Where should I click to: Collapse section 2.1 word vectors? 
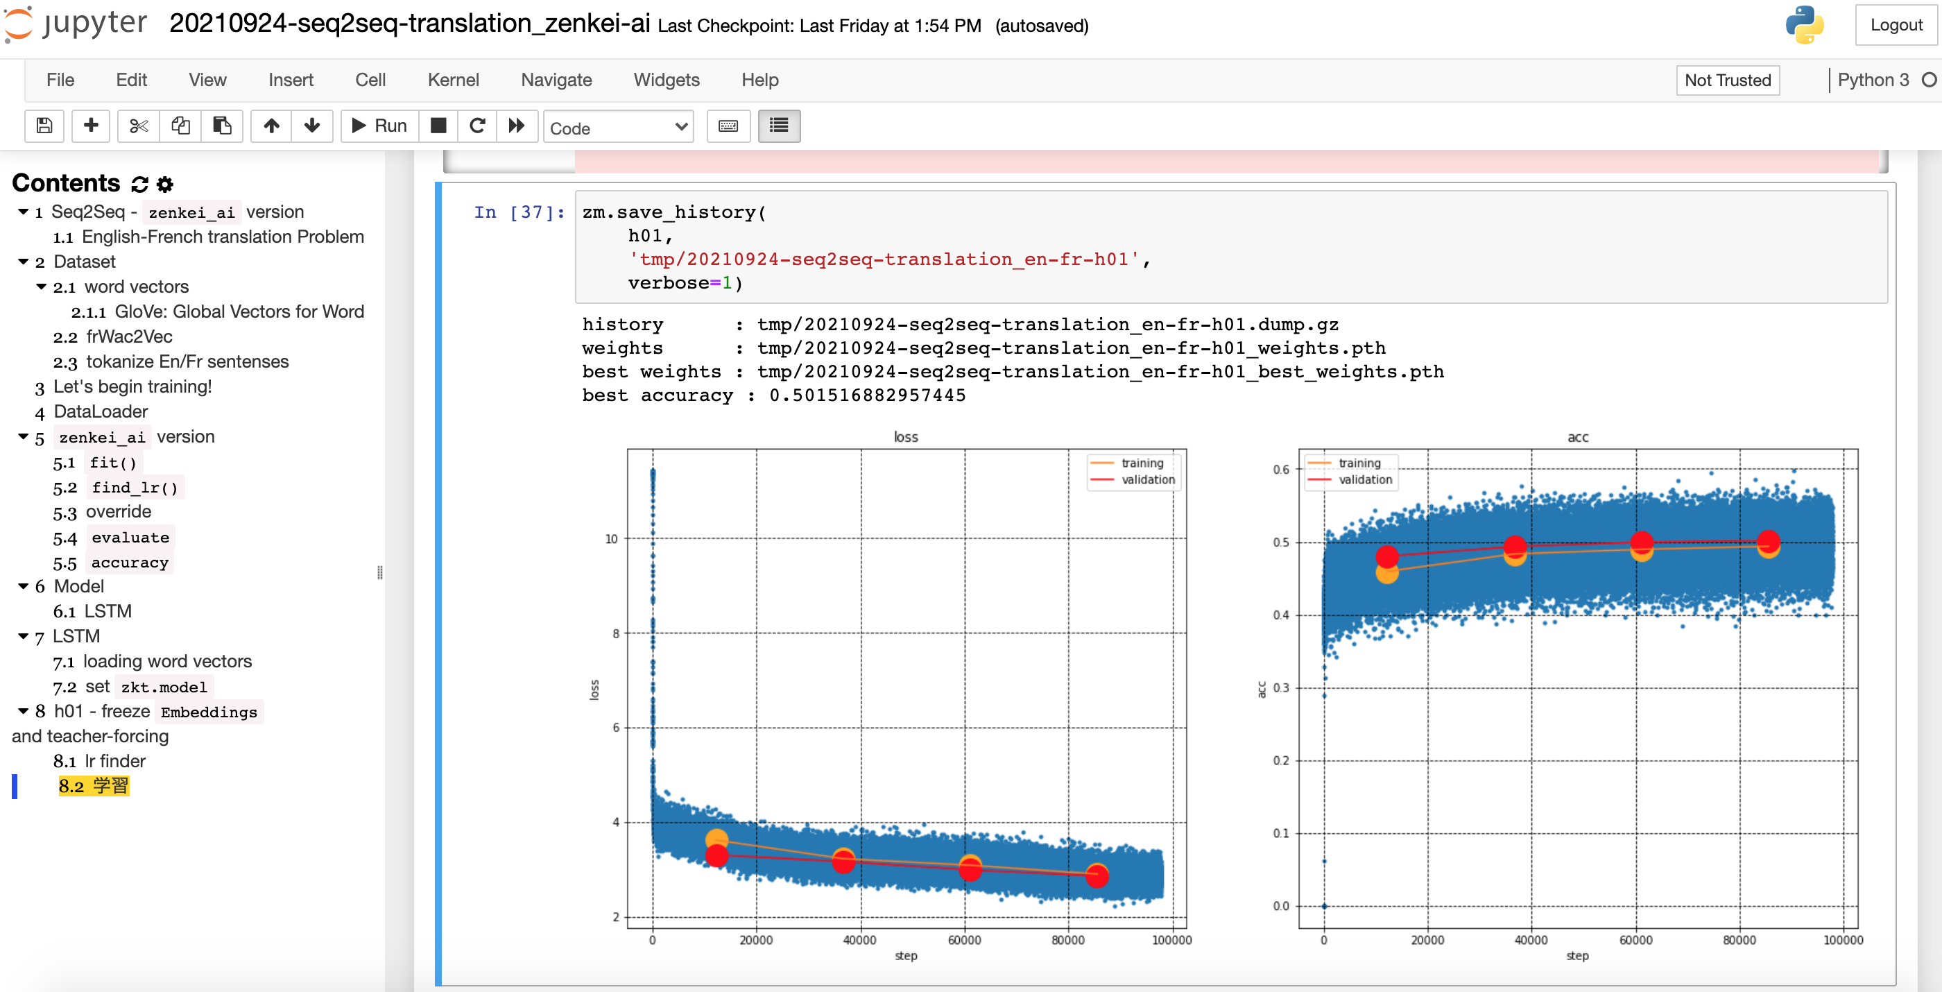click(42, 287)
